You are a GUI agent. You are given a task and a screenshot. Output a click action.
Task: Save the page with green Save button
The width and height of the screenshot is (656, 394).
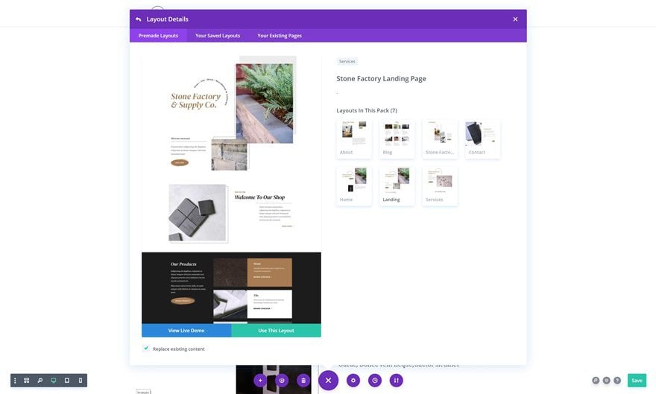pos(637,380)
